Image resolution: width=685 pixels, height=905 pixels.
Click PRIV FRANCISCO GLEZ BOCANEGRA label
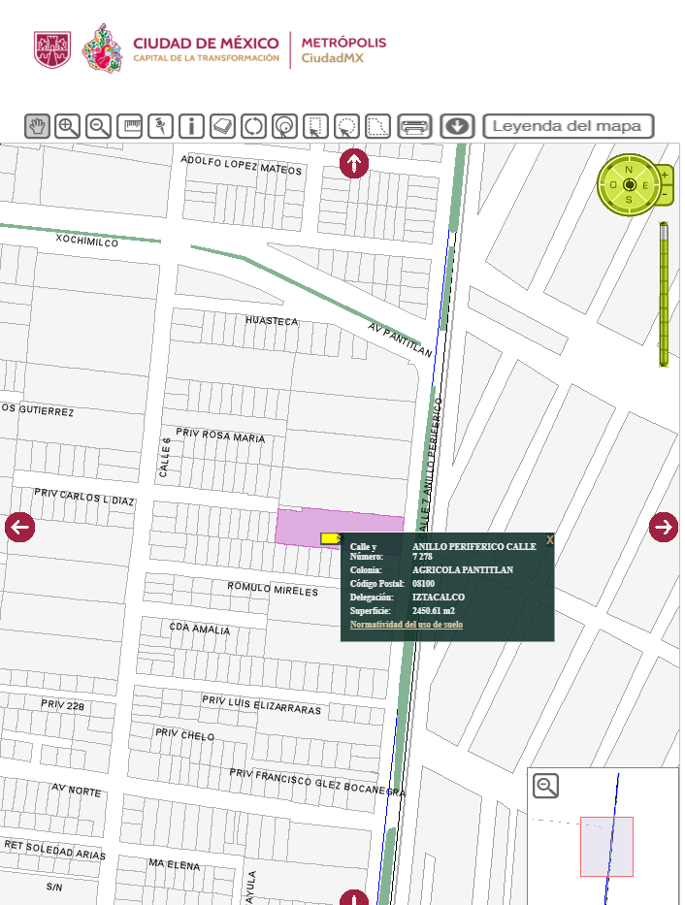pos(317,782)
